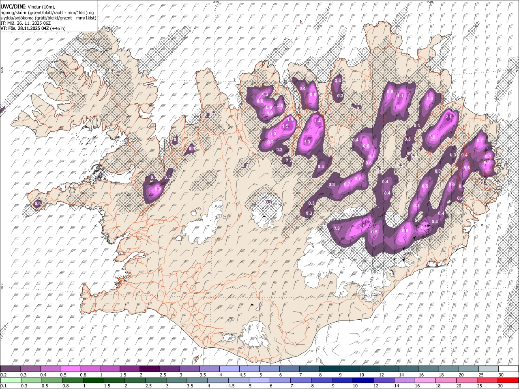Choose the 7–8 blue bottom-row swatch
Viewport: 519px width, 389px height.
point(301,380)
